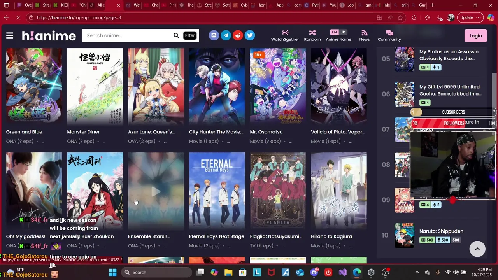The width and height of the screenshot is (498, 280).
Task: Open the Favorites list icon
Action: pos(427,17)
